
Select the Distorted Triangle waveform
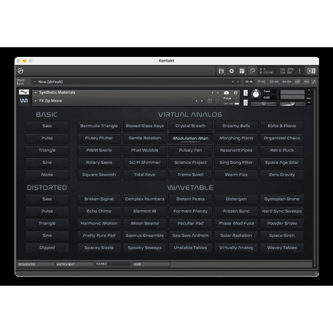click(x=47, y=223)
